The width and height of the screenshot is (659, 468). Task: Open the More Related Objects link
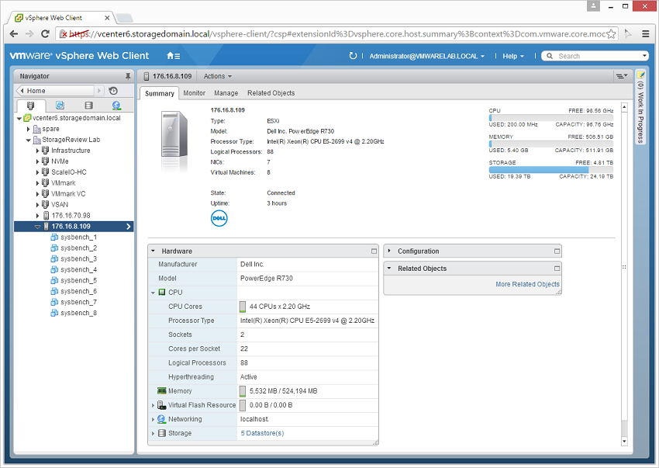527,285
